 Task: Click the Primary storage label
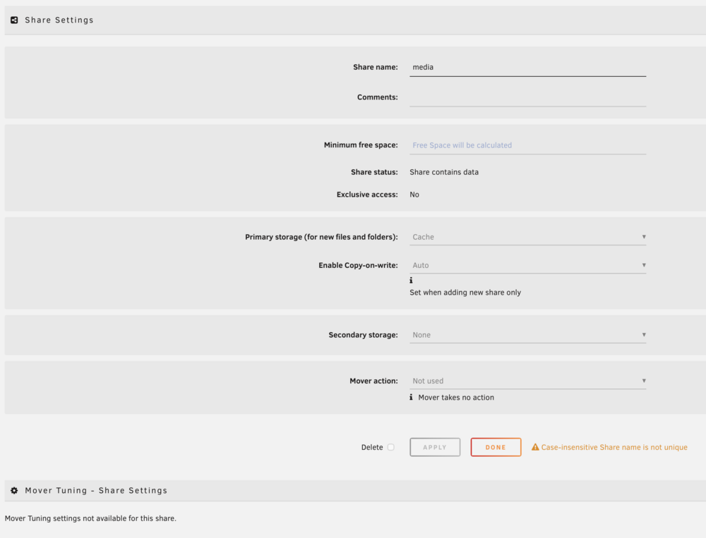click(x=321, y=237)
